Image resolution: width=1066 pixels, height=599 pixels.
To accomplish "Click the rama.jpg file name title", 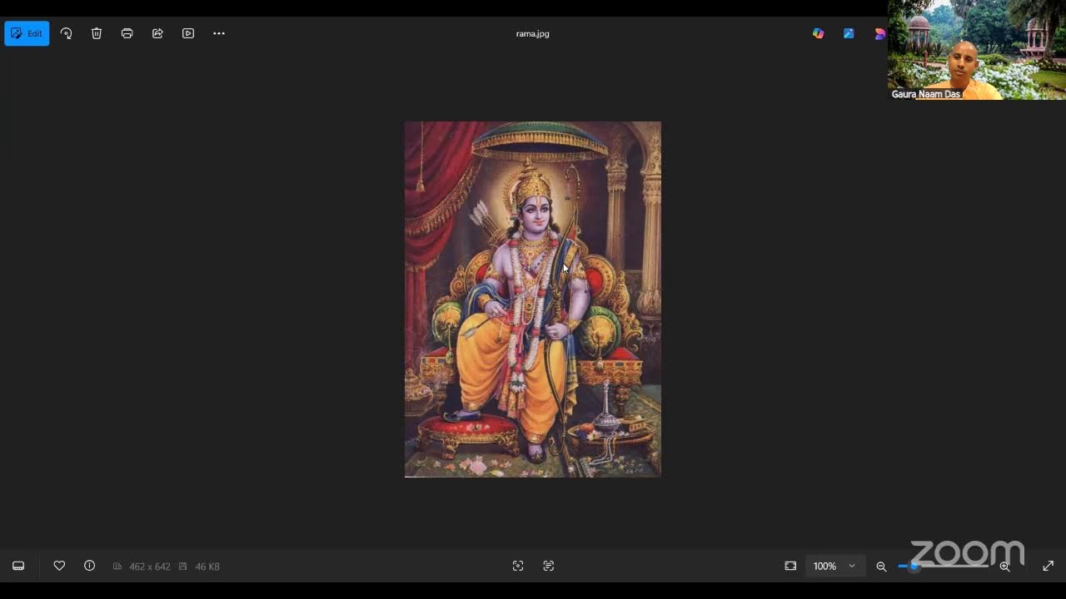I will coord(533,34).
